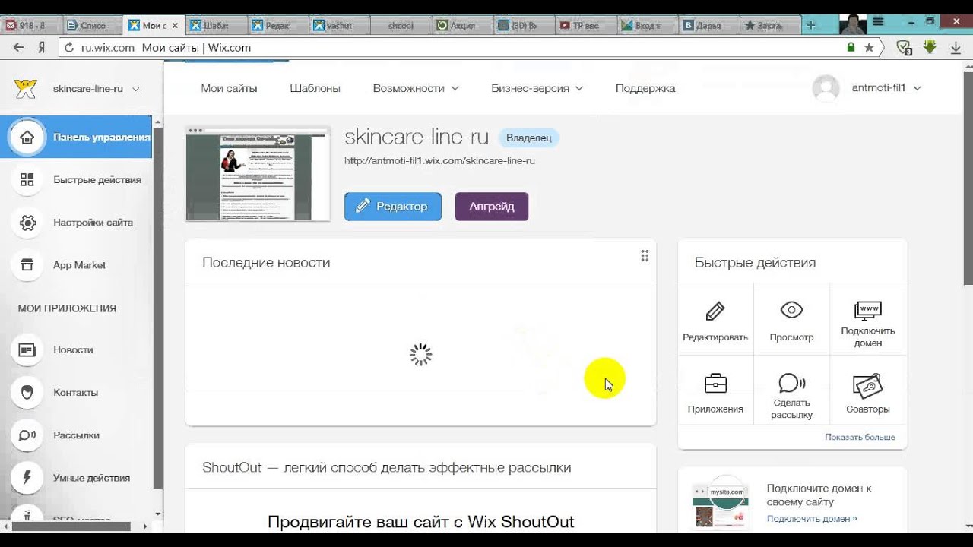Click the news widget drag handle dots
Viewport: 973px width, 547px height.
(645, 256)
